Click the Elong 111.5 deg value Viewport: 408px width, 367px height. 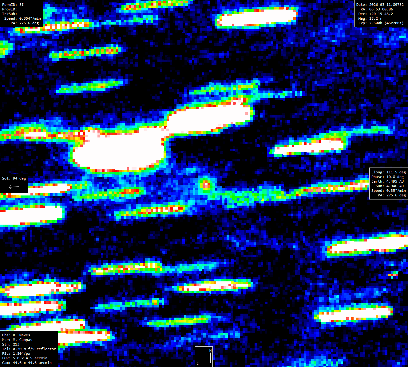(388, 172)
